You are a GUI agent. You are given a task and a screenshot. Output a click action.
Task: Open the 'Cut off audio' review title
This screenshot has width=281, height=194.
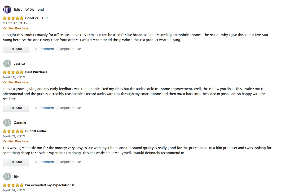click(36, 131)
